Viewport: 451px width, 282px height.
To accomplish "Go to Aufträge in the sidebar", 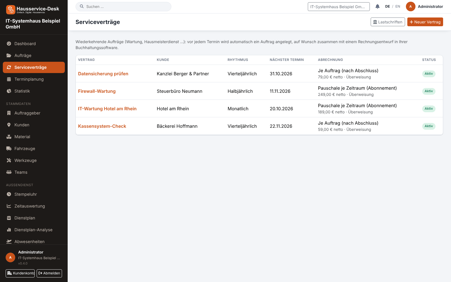I will point(34,56).
